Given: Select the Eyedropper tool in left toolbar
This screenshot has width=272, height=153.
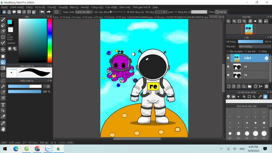Looking at the screenshot, I should pos(3,123).
